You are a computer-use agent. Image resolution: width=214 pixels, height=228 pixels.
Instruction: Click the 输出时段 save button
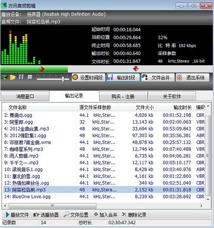click(123, 78)
